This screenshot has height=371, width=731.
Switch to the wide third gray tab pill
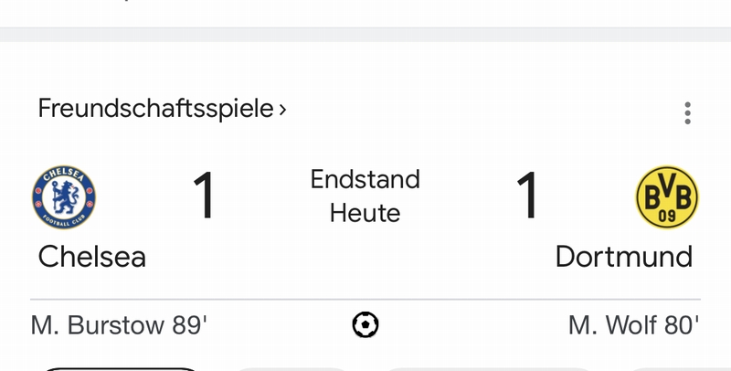[x=490, y=369]
